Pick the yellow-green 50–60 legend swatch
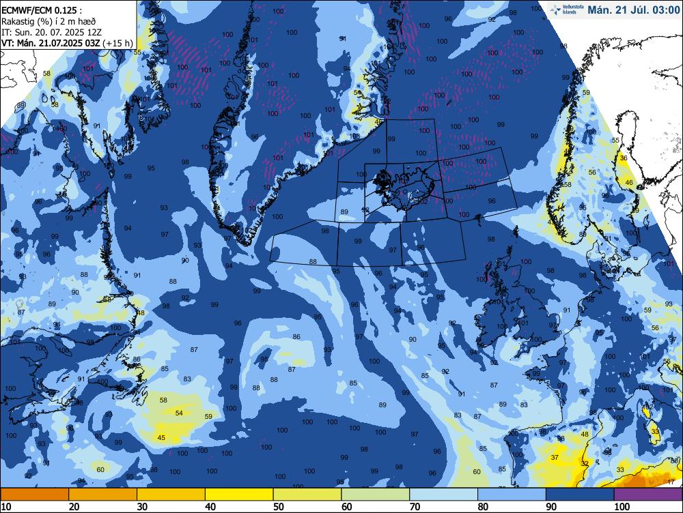683x513 pixels. (x=307, y=495)
